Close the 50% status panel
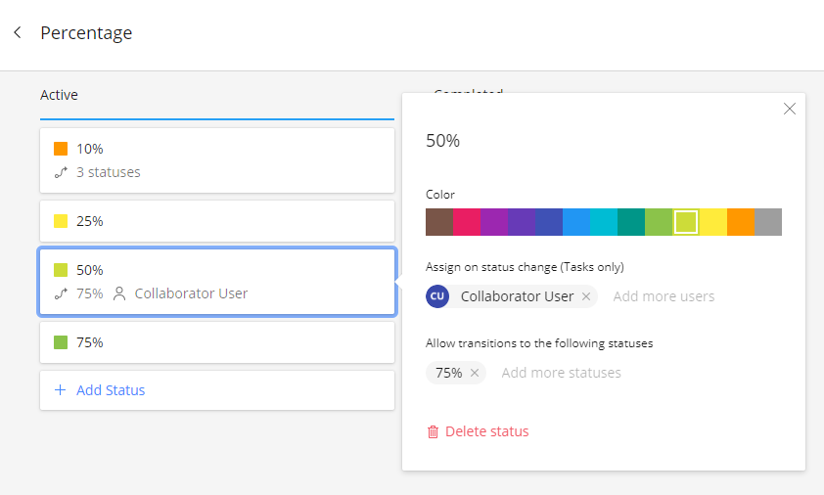Screen dimensions: 824x495 point(790,109)
